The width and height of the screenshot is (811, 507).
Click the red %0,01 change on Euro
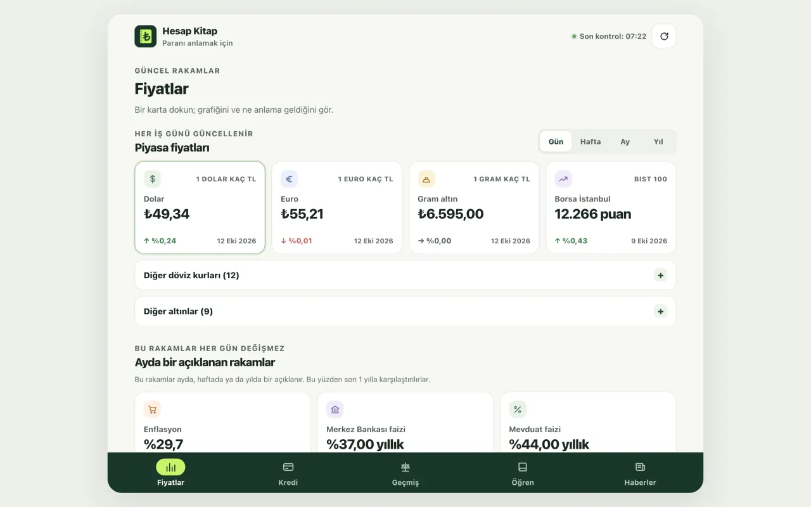(x=297, y=241)
